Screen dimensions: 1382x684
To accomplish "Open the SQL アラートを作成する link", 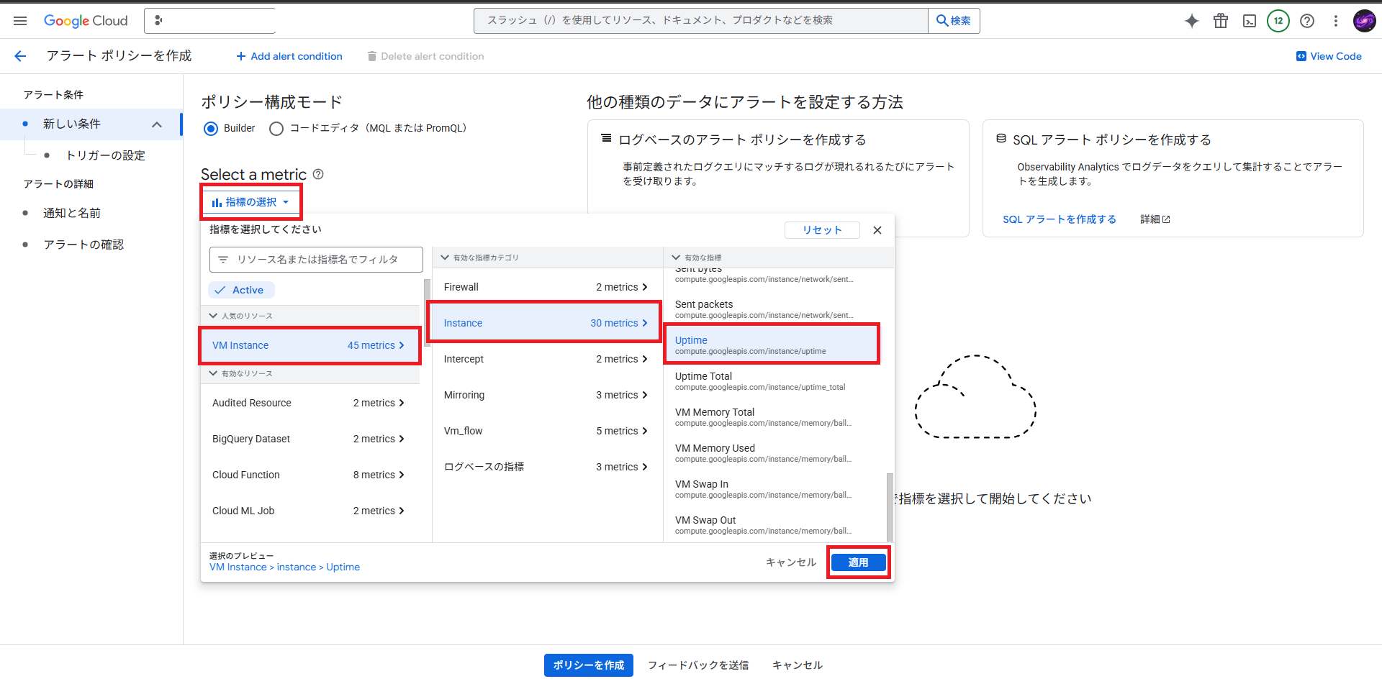I will (x=1059, y=219).
